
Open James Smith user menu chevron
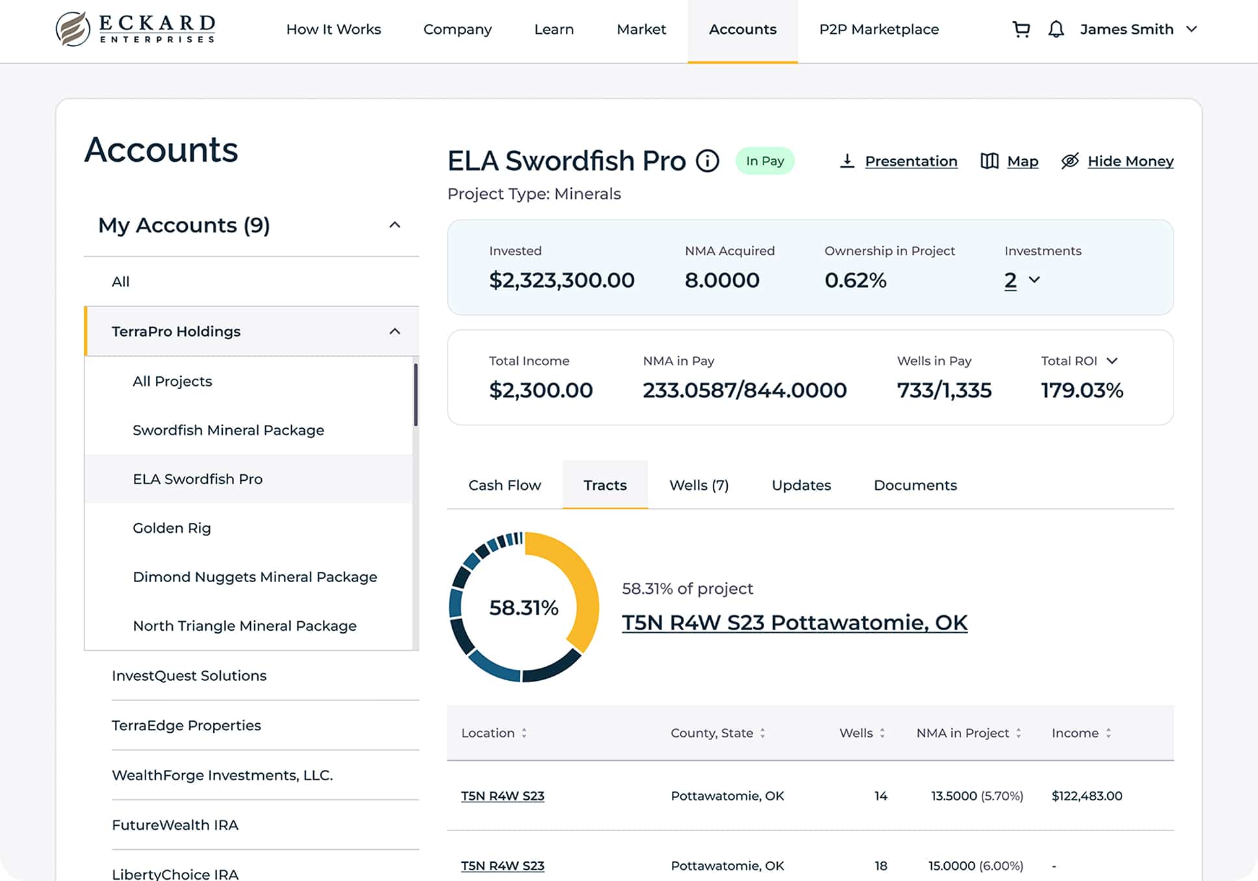tap(1191, 29)
